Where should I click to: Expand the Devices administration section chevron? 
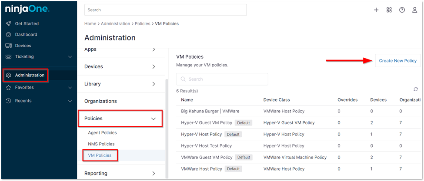coord(154,67)
